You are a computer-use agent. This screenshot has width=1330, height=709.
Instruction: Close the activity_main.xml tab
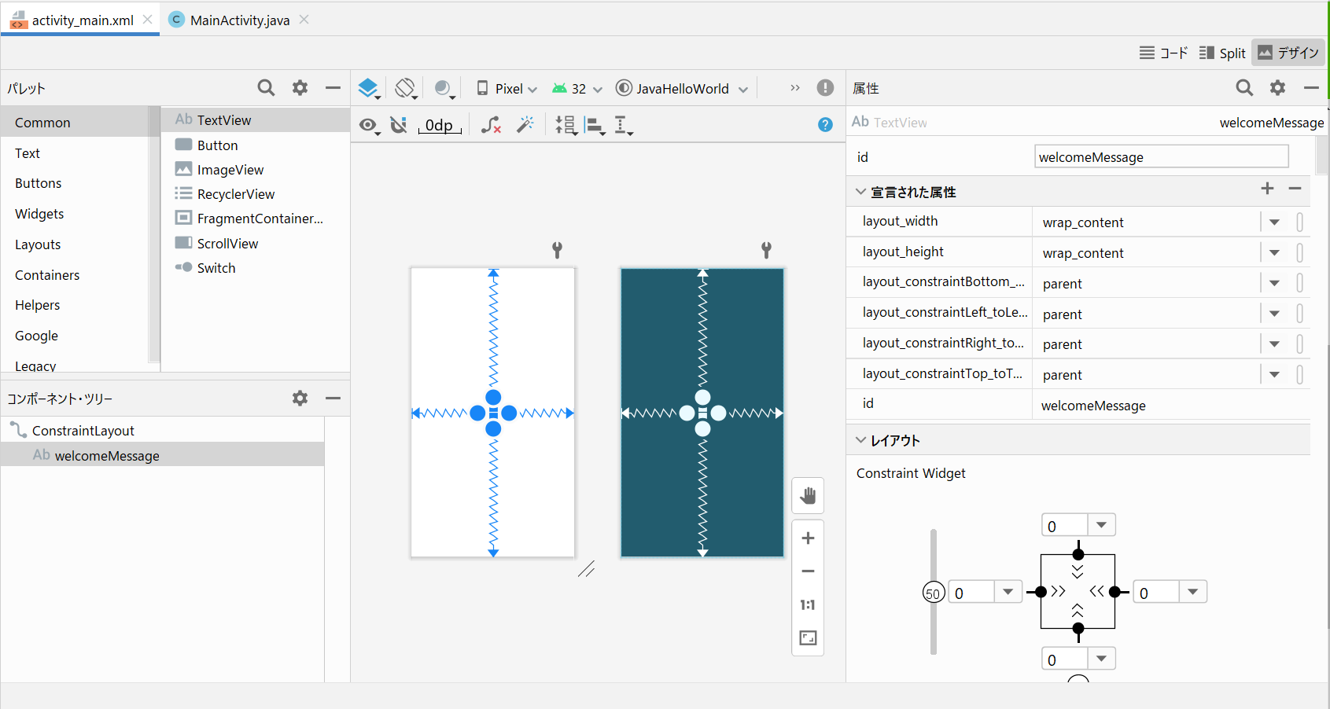click(x=148, y=20)
